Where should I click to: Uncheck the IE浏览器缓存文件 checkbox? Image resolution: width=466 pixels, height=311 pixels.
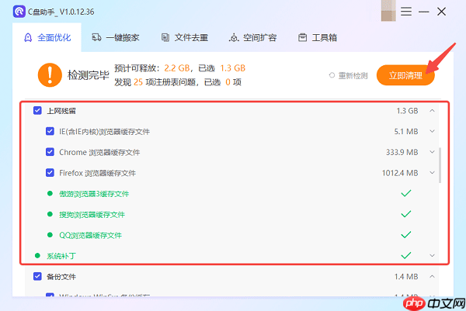(50, 131)
